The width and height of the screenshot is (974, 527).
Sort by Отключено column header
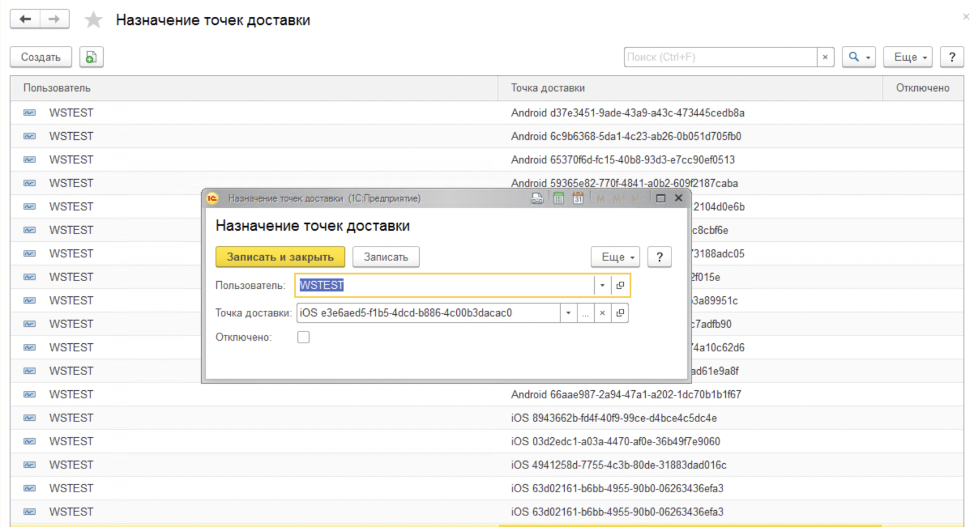coord(923,88)
